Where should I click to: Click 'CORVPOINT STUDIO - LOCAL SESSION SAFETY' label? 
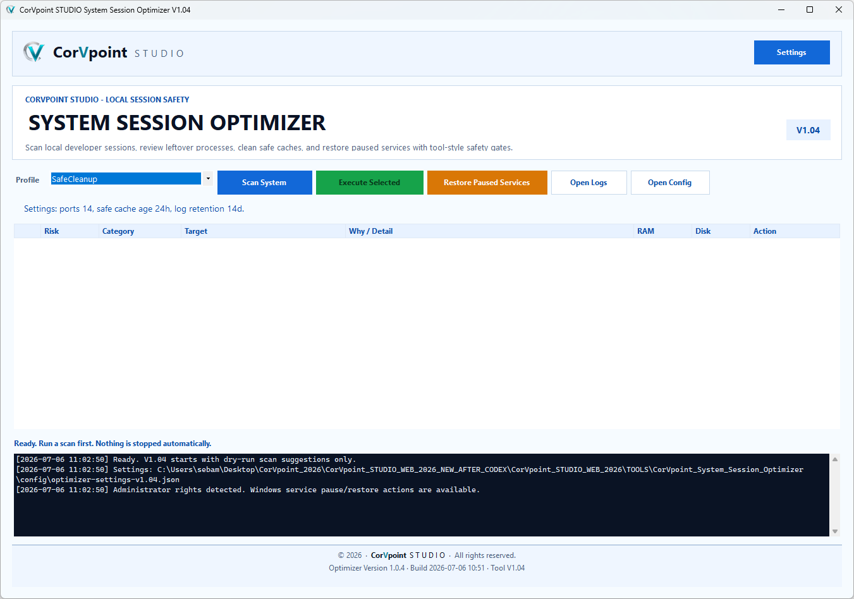[x=107, y=100]
